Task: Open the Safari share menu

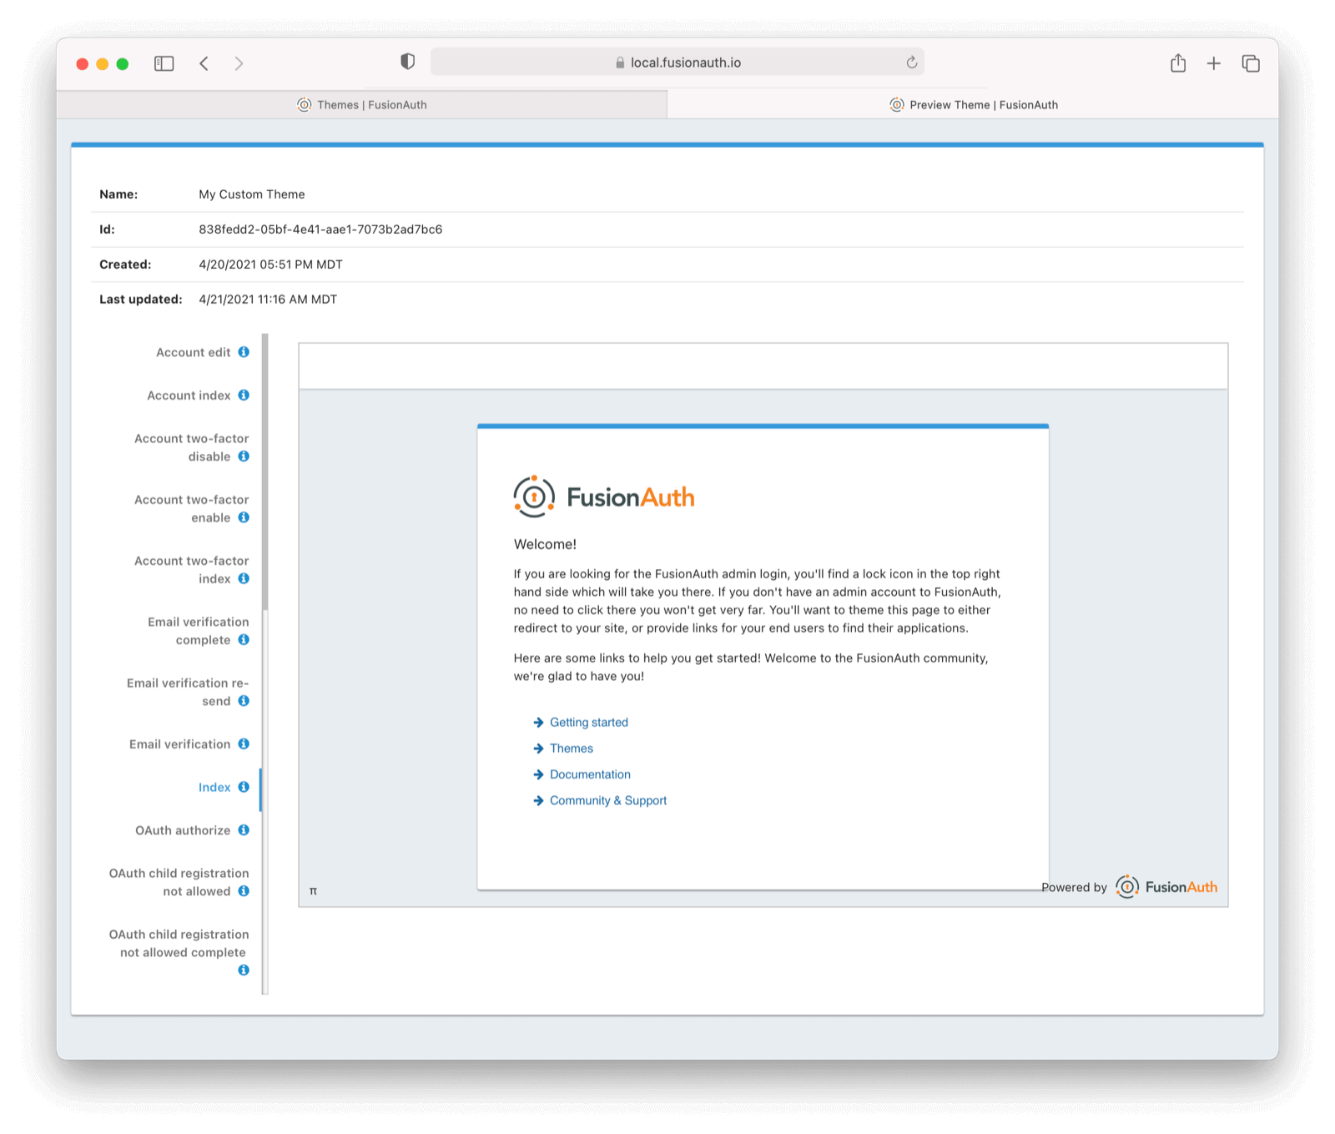Action: coord(1178,63)
